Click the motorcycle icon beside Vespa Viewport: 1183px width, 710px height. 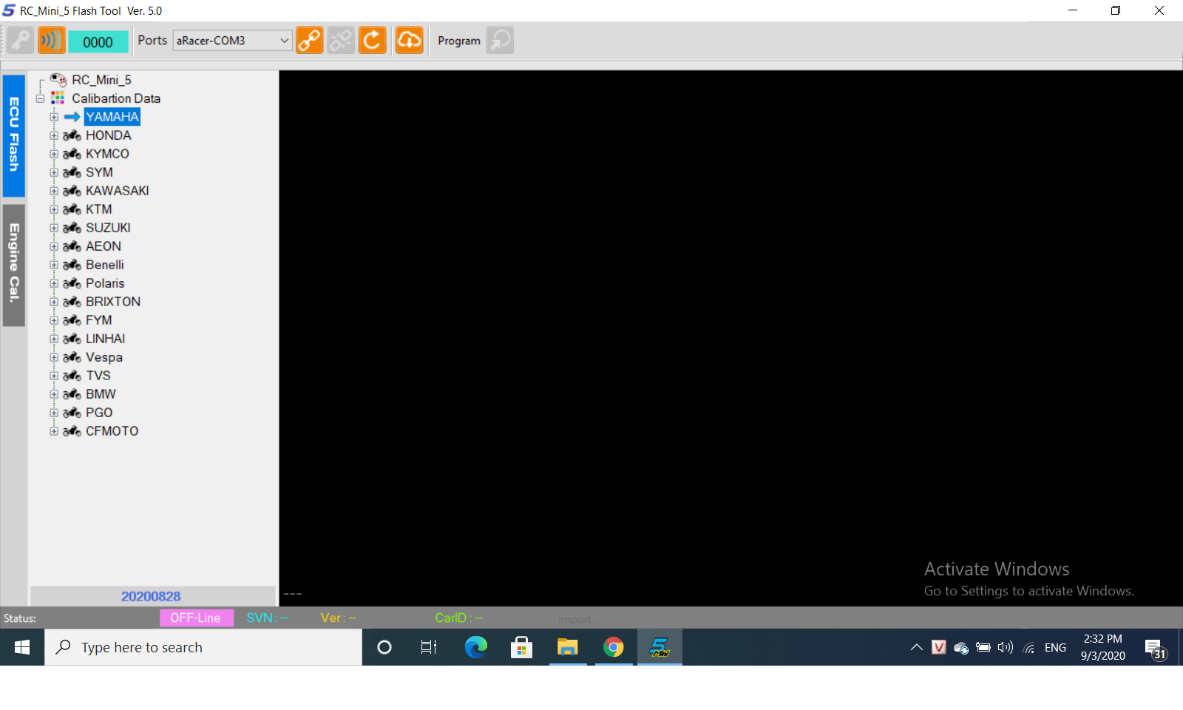(x=72, y=357)
